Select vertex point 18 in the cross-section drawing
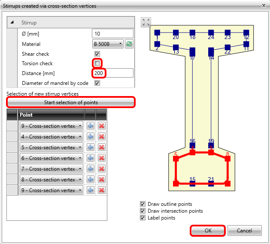 pos(192,32)
